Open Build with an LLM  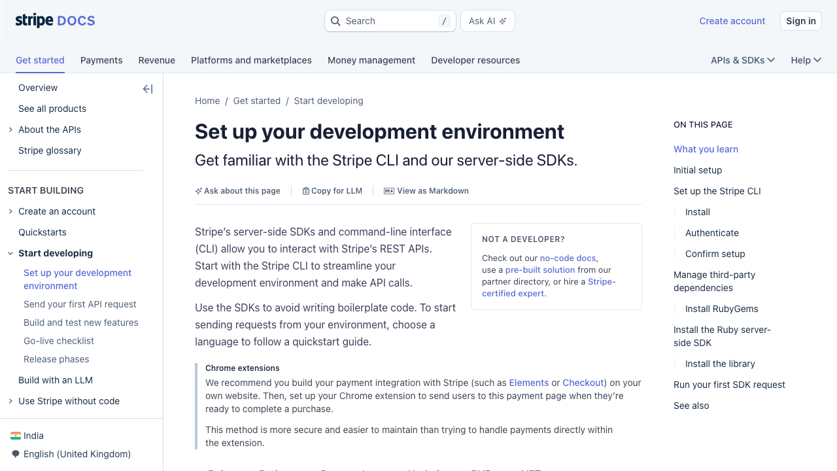(x=56, y=380)
